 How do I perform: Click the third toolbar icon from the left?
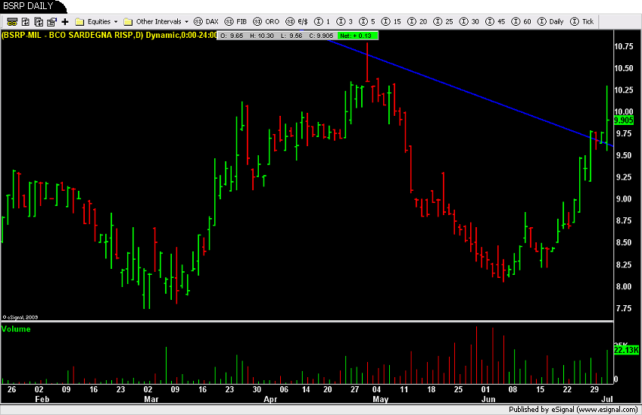pos(40,21)
